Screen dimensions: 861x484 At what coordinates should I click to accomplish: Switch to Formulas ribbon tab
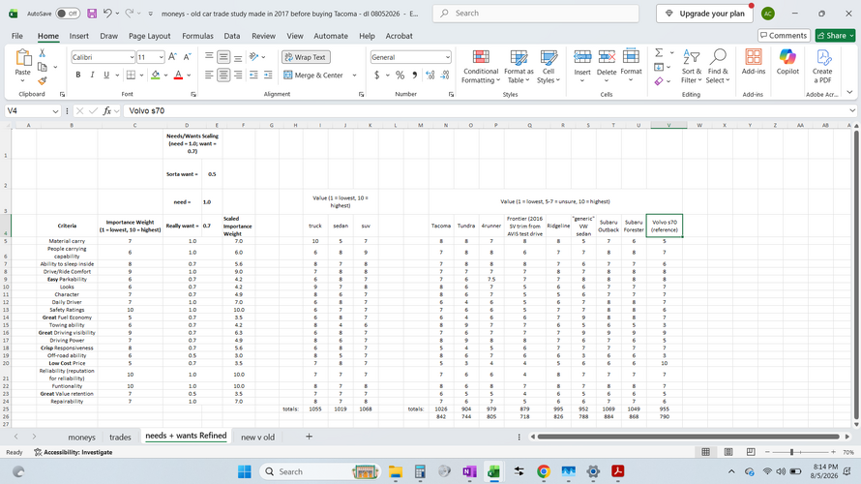[x=197, y=36]
